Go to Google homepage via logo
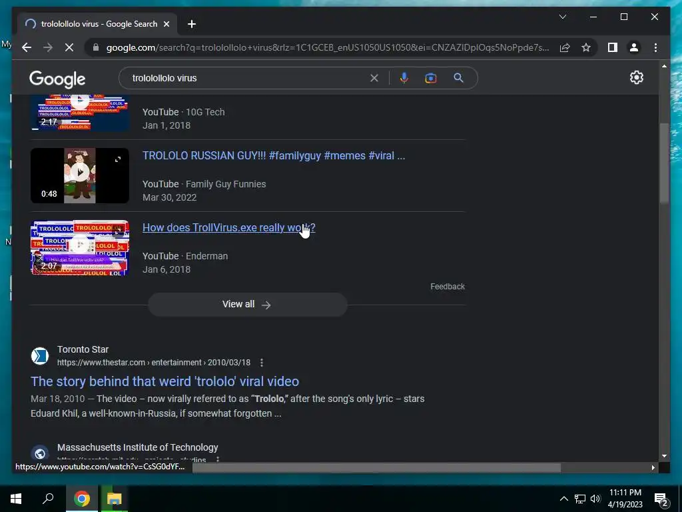 pos(57,79)
